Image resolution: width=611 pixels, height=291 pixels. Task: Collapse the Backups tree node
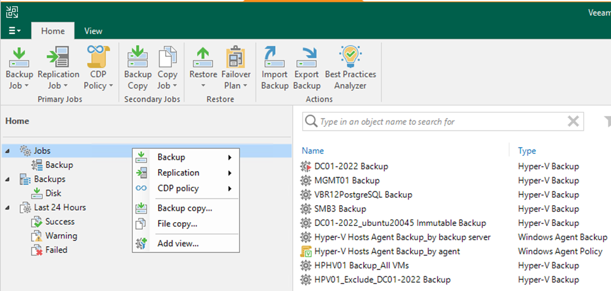[8, 179]
